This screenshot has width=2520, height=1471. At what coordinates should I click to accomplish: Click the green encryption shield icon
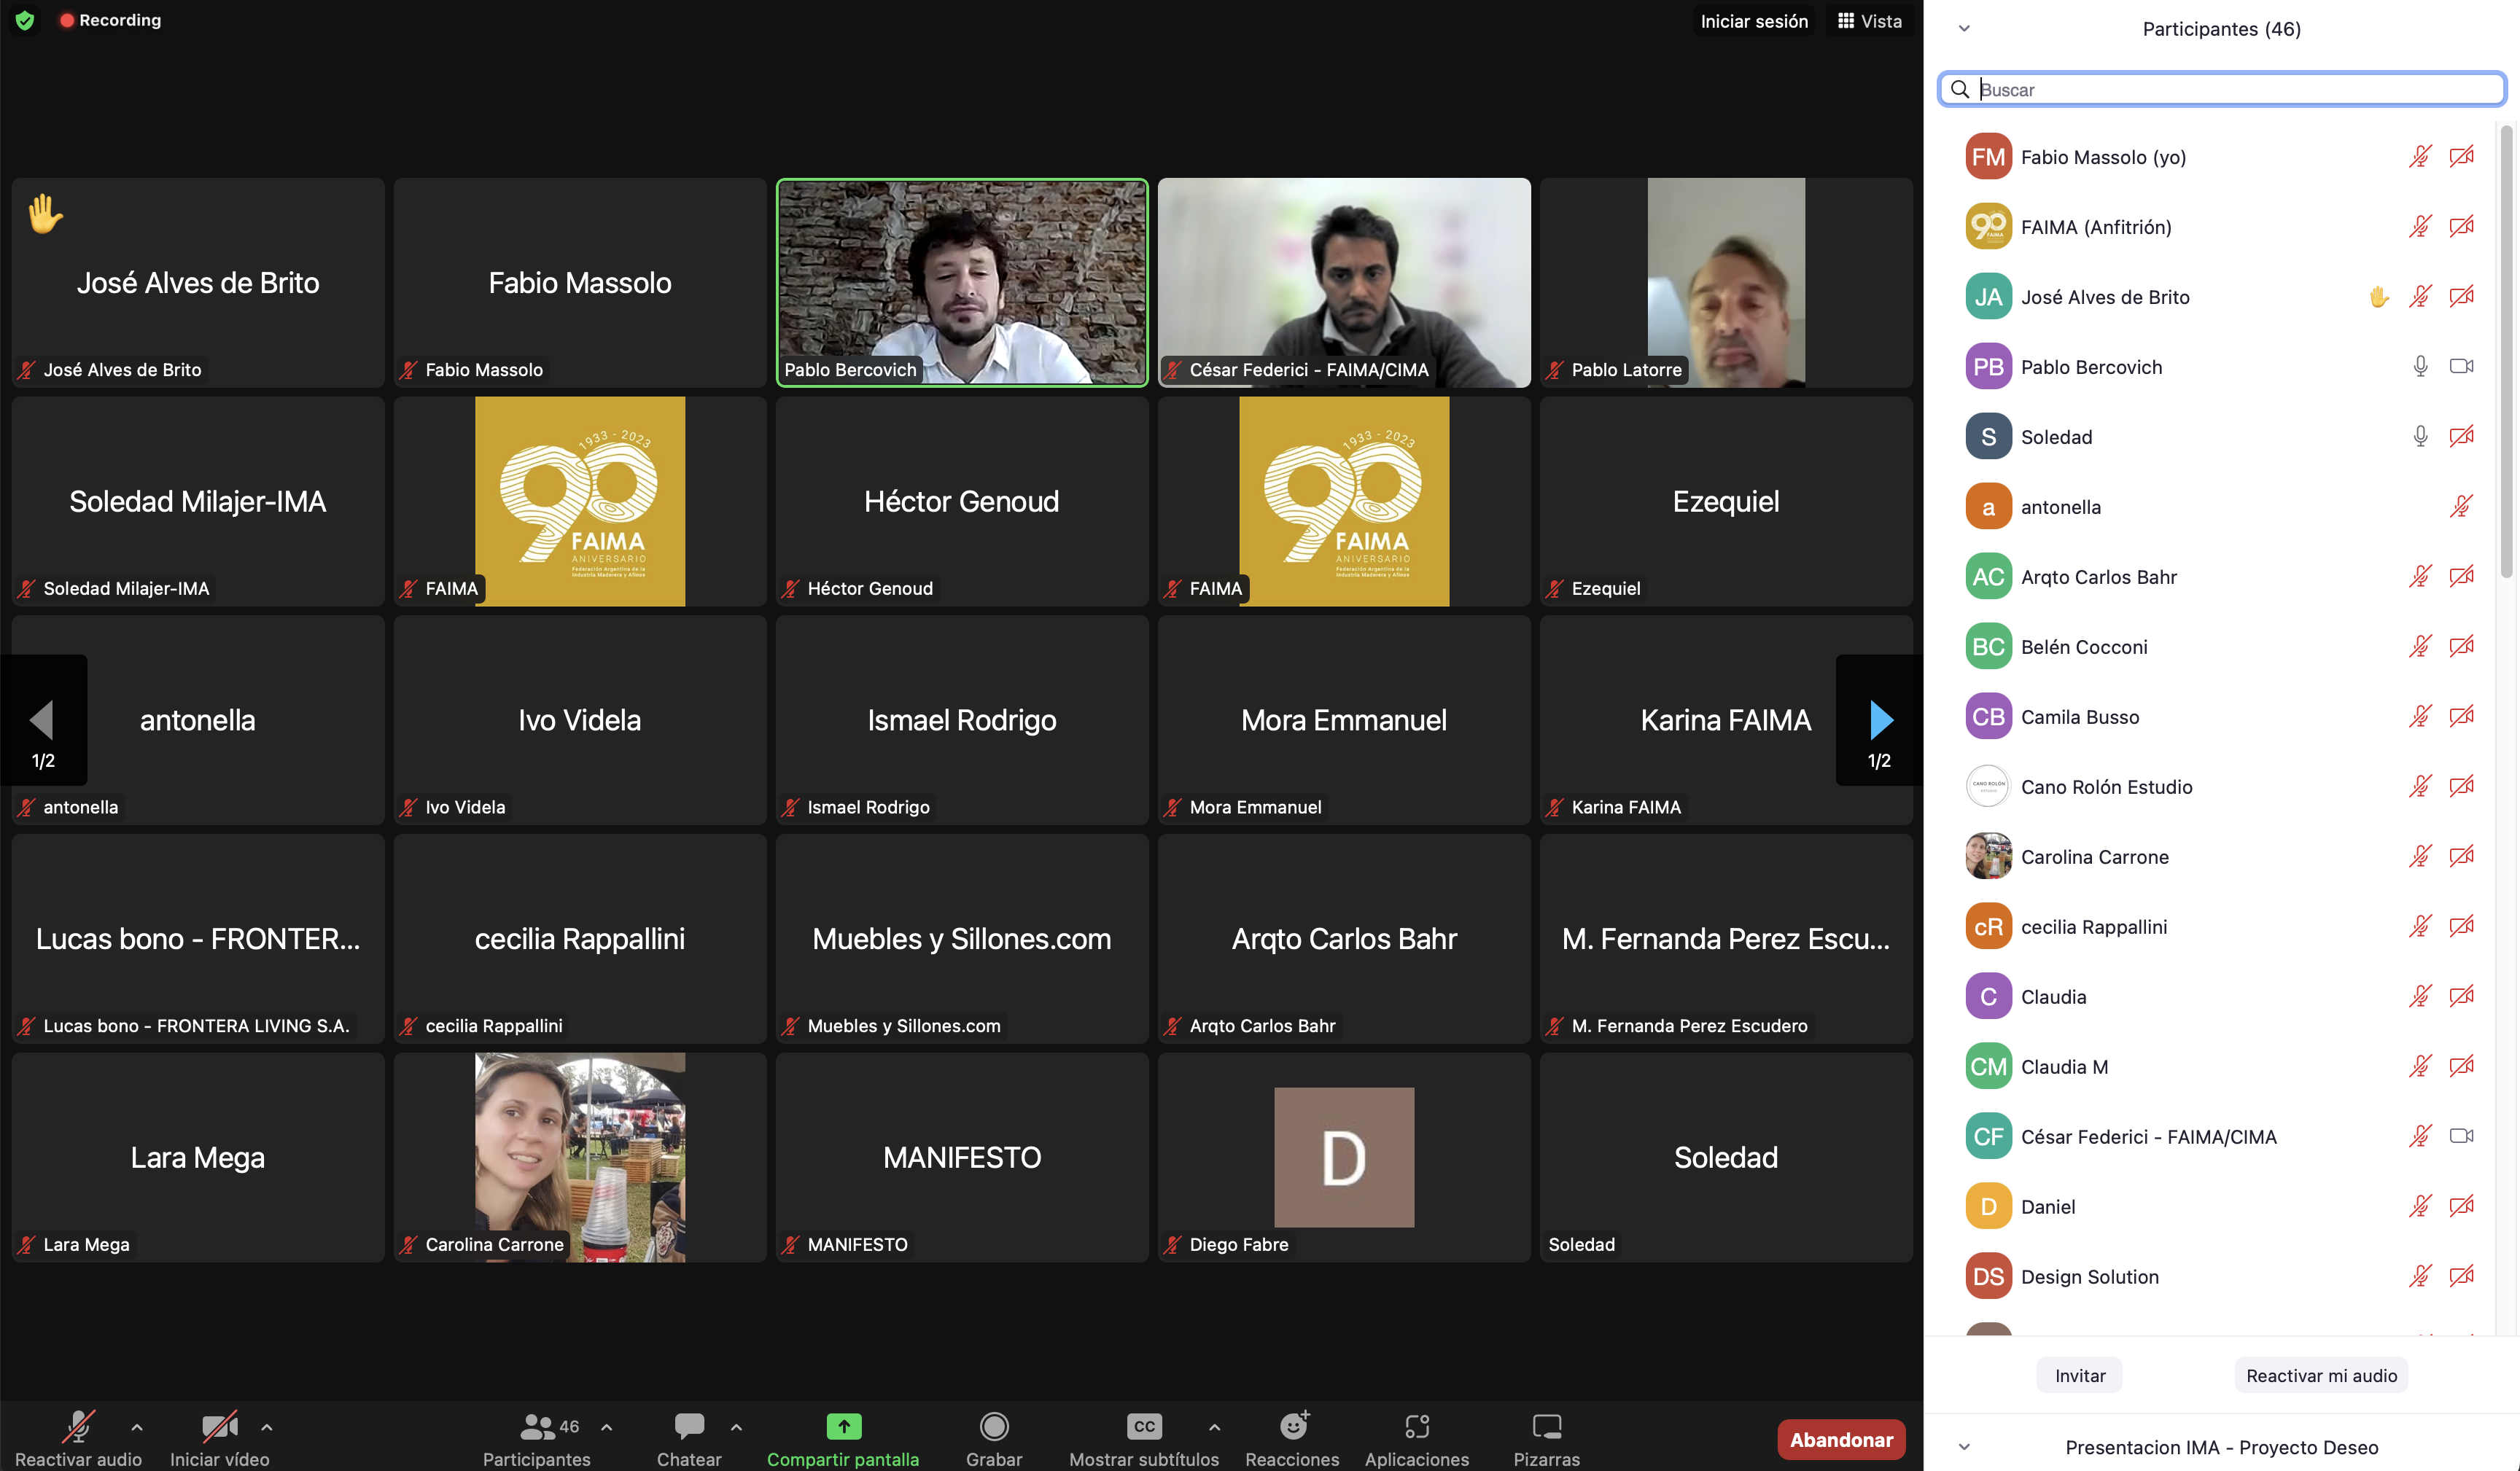[25, 20]
